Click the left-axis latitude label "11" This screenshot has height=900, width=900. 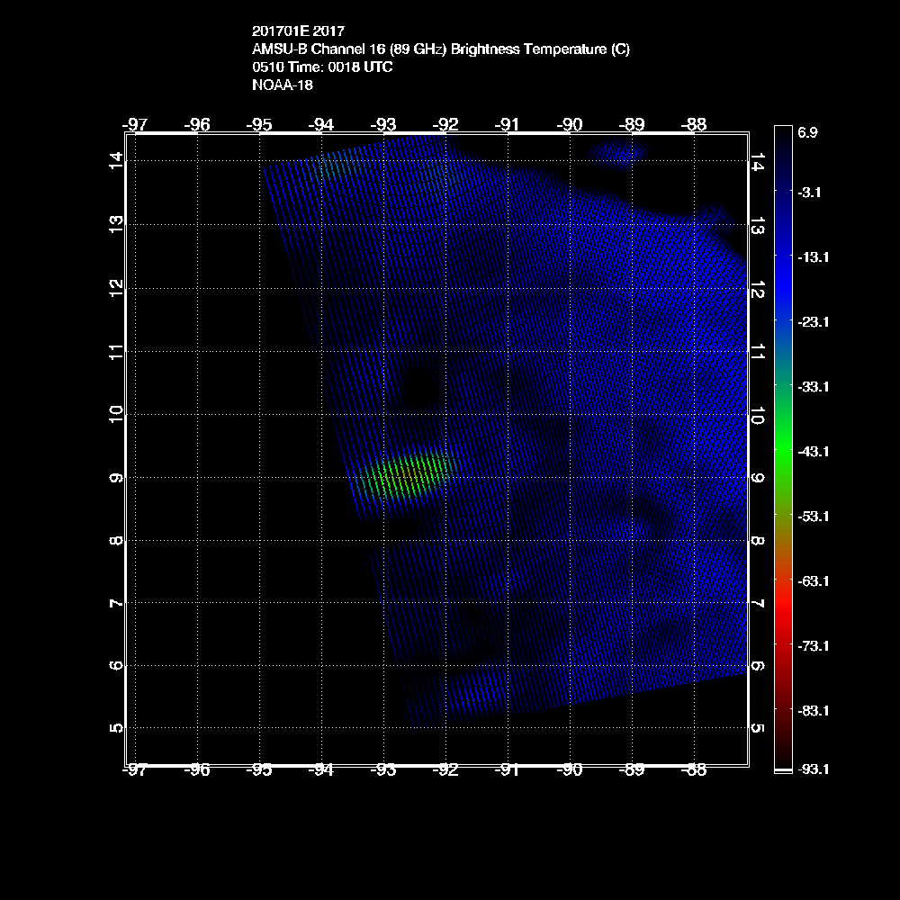[x=116, y=351]
